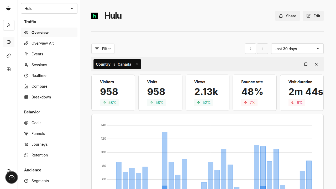
Task: Click the speedometer icon at bottom left
Action: coord(12,178)
